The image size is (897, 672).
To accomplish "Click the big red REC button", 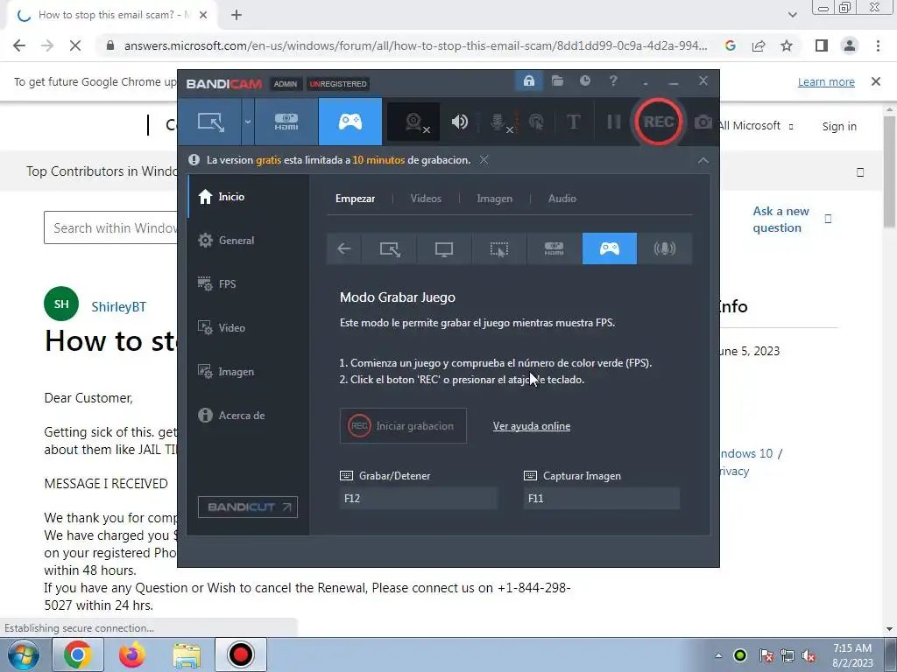I will coord(658,122).
